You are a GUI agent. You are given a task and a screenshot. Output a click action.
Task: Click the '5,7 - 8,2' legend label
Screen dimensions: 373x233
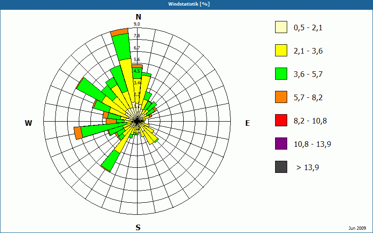[x=308, y=98]
